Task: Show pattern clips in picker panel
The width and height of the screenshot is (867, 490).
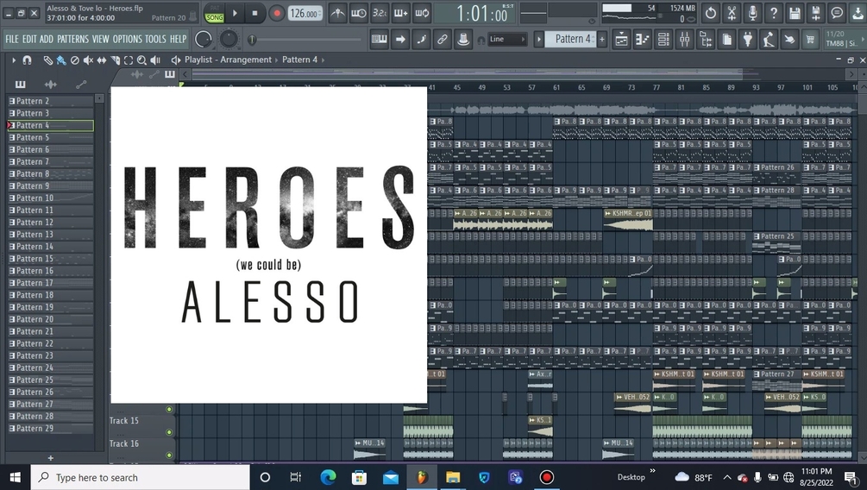Action: point(21,84)
